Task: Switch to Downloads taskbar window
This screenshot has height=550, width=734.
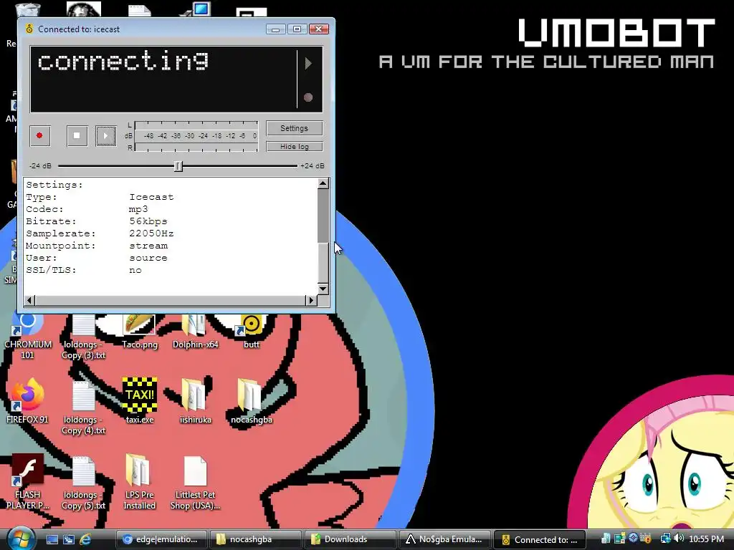Action: [x=350, y=539]
